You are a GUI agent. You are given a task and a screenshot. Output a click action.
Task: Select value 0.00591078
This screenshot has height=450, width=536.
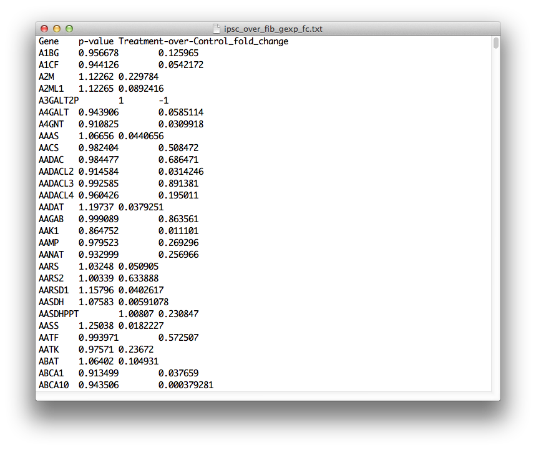point(144,302)
